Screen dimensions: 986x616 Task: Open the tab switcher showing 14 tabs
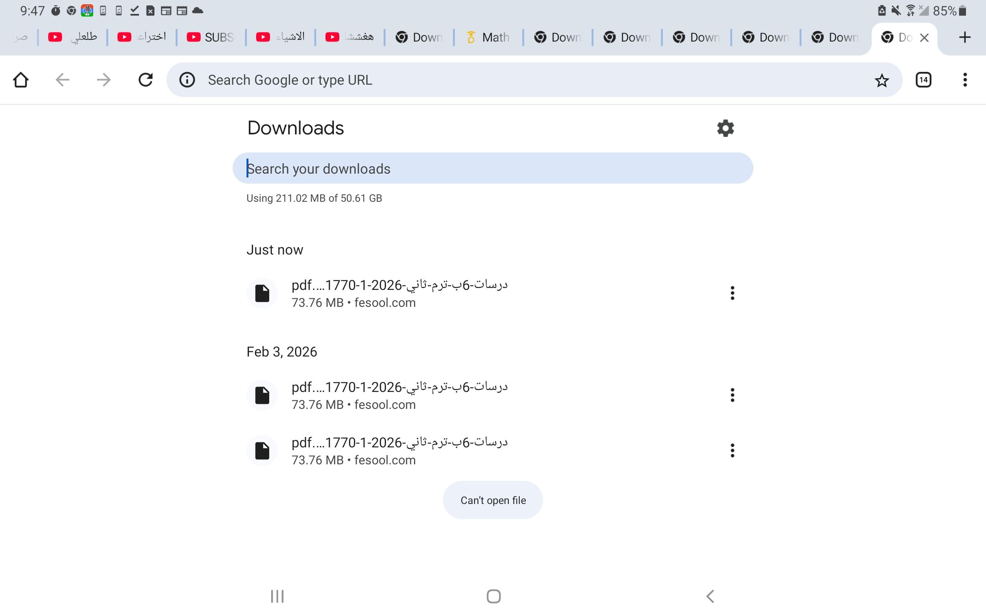[x=923, y=80]
